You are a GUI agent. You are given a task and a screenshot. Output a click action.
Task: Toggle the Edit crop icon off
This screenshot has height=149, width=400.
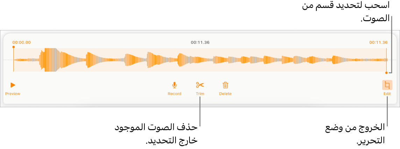[387, 85]
